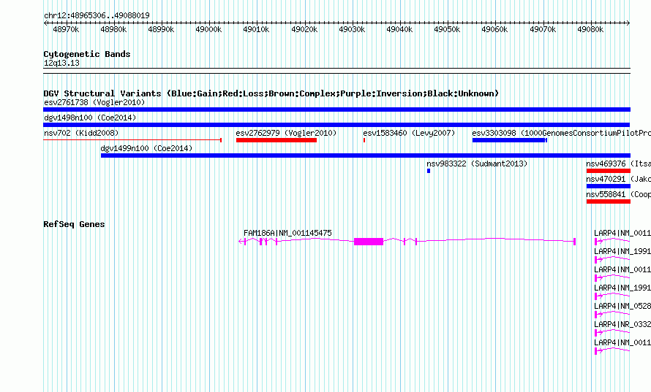Click the red loss bar under nsv558841
This screenshot has height=392, width=651.
coord(609,201)
